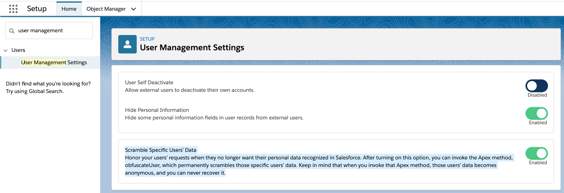Viewport: 564px width, 193px height.
Task: Collapse the Users section chevron
Action: coord(5,50)
